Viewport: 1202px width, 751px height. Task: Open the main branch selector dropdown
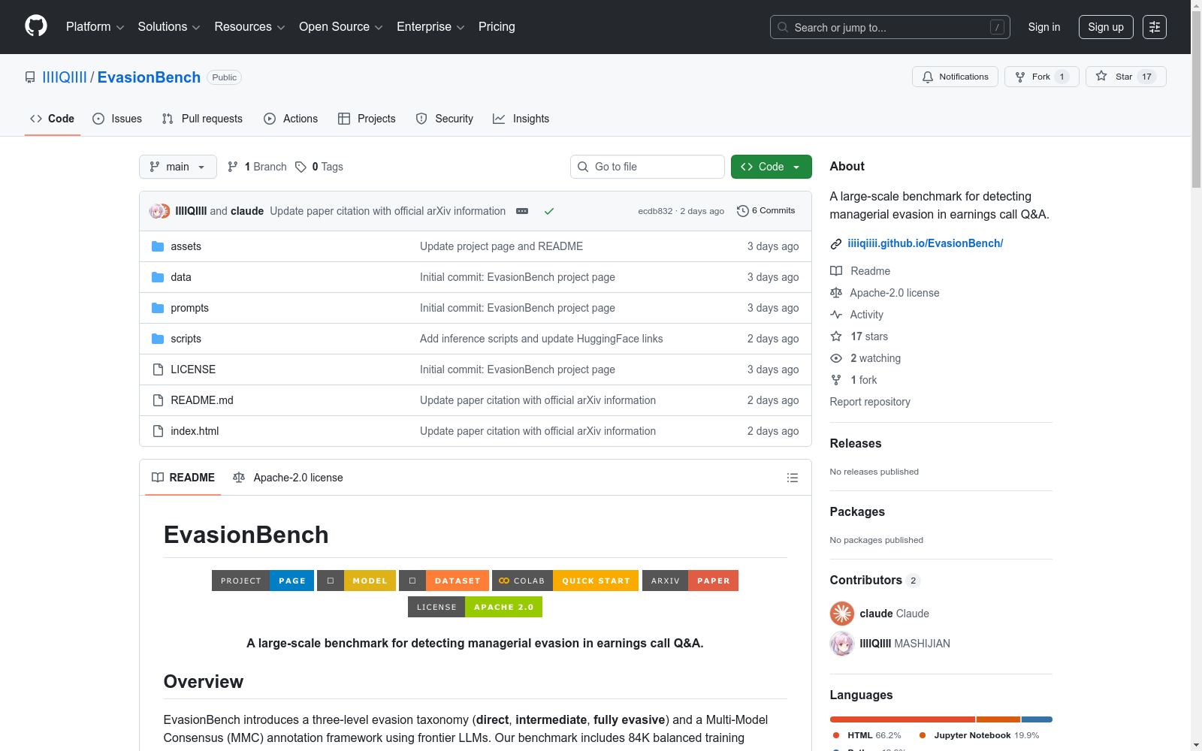click(178, 167)
